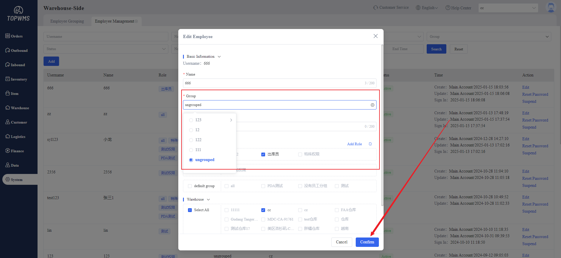Collapse the Basic Information section
Viewport: 561px width, 258px height.
pyautogui.click(x=219, y=57)
